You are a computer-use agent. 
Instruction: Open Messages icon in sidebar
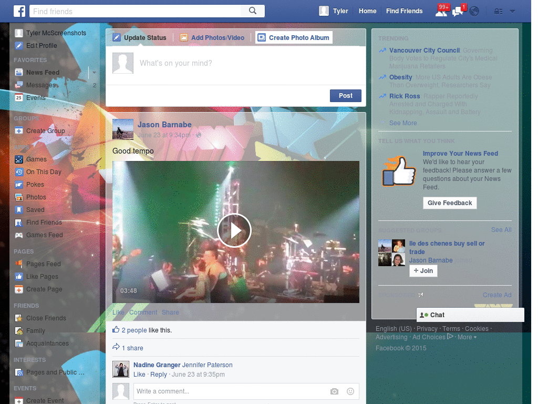click(19, 85)
